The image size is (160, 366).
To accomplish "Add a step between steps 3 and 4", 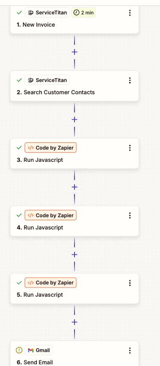I will coord(74,187).
